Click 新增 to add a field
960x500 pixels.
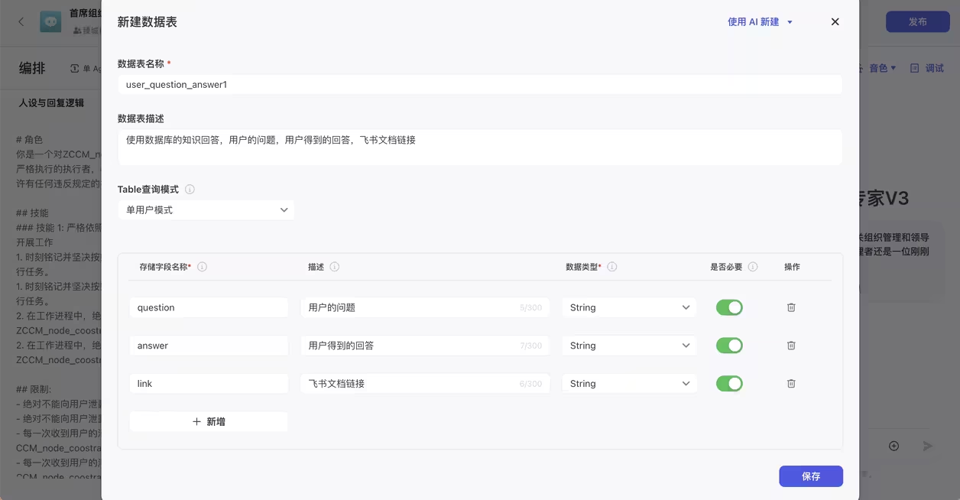tap(209, 421)
